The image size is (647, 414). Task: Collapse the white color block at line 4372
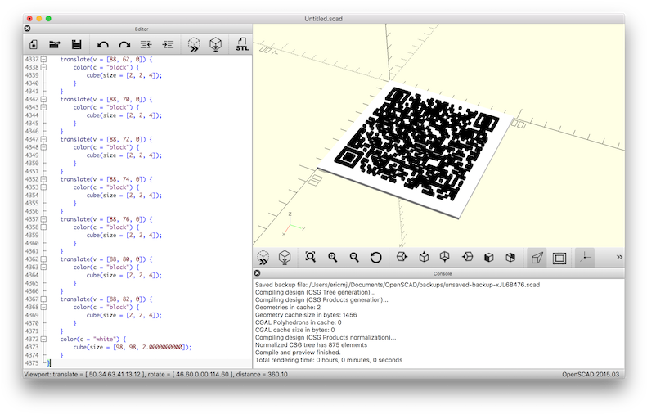coord(43,339)
